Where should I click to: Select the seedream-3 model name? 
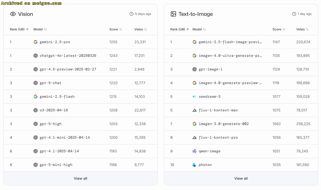[x=210, y=97]
